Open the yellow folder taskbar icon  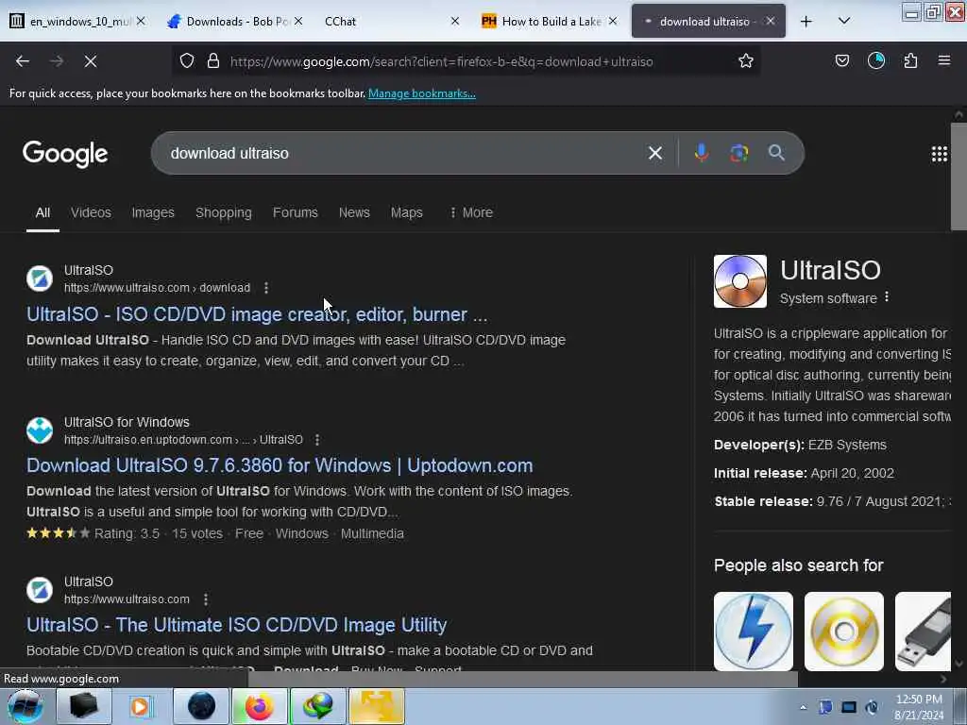point(376,706)
